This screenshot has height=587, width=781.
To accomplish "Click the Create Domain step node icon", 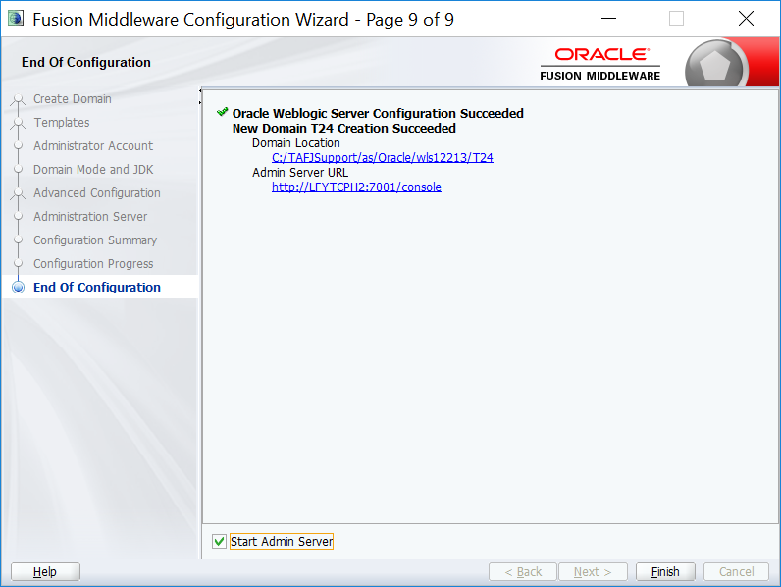I will [x=18, y=99].
